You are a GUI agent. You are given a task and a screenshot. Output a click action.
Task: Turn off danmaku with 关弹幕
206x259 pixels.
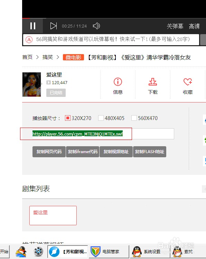(x=175, y=26)
